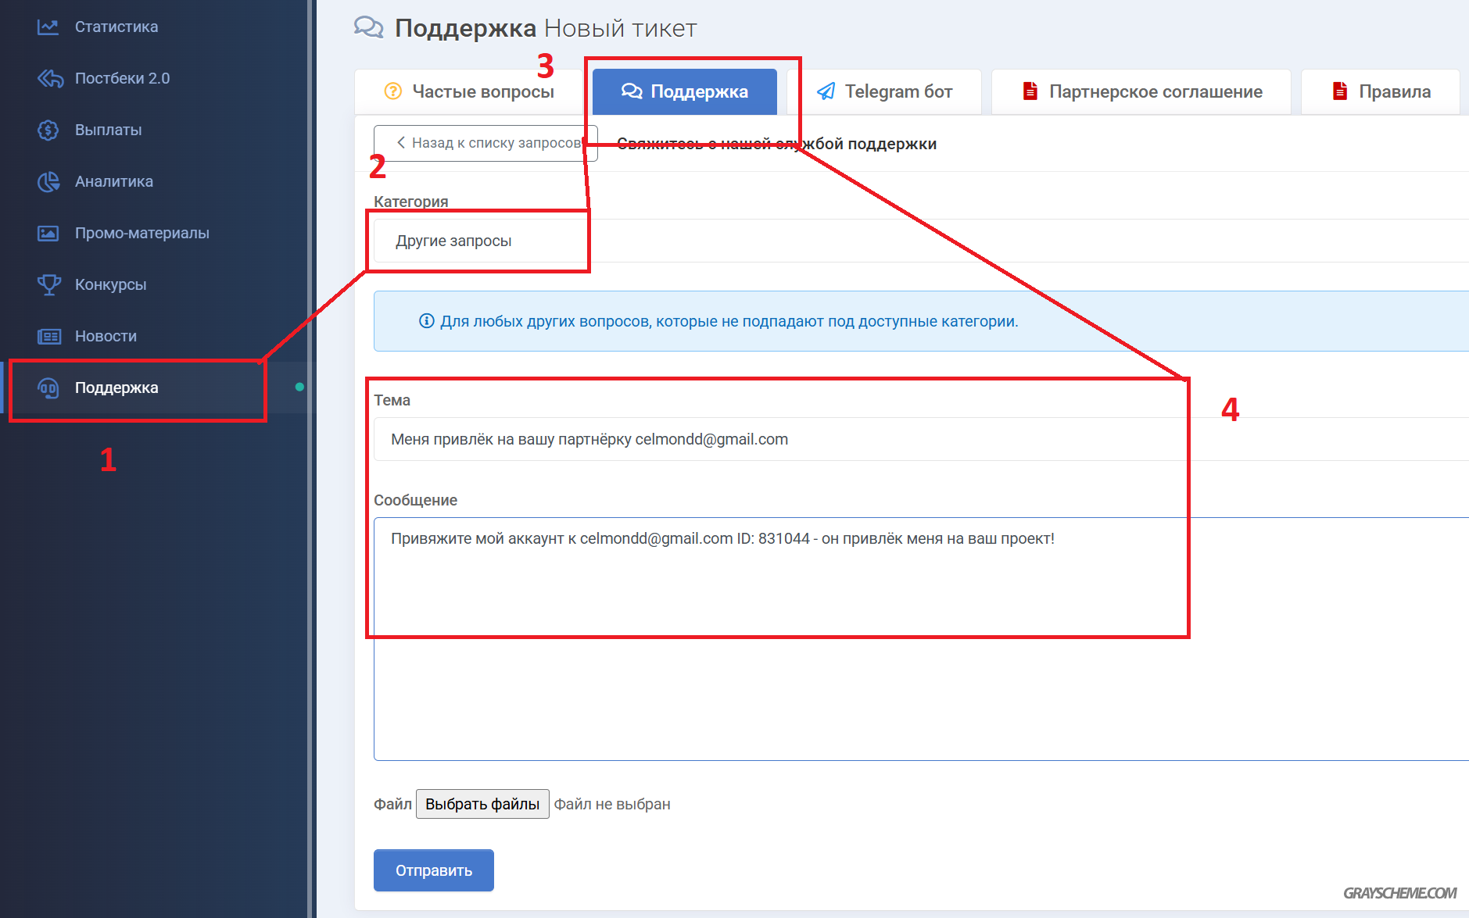This screenshot has width=1469, height=918.
Task: Click the Postbacks 2.0 arrows icon
Action: click(x=49, y=79)
